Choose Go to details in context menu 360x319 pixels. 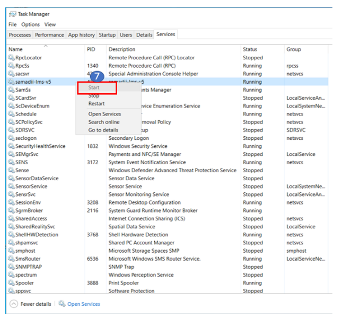point(103,130)
